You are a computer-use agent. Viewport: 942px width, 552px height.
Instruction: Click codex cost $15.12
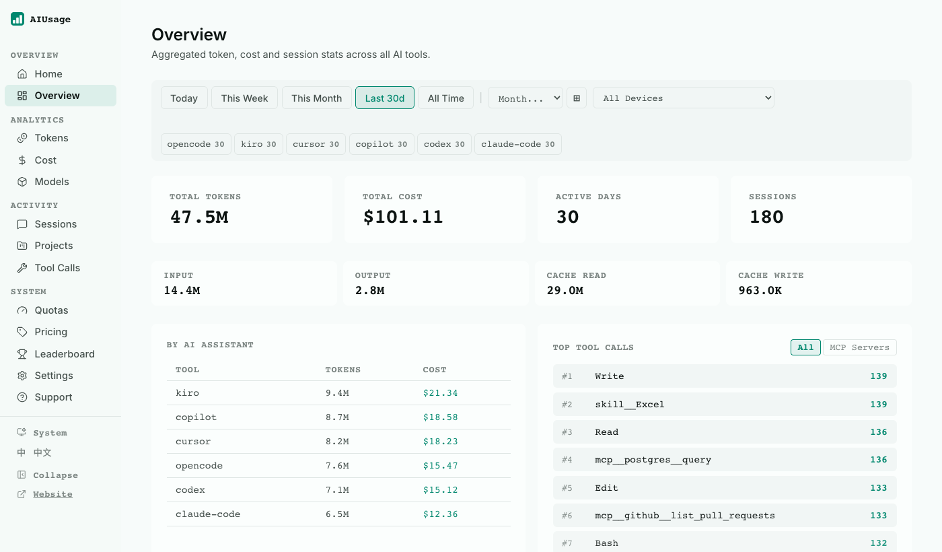[440, 490]
